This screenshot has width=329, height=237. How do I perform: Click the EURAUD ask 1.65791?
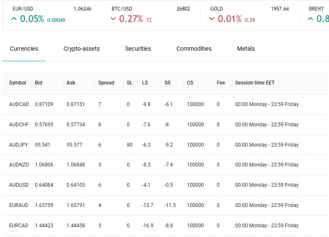pyautogui.click(x=76, y=205)
